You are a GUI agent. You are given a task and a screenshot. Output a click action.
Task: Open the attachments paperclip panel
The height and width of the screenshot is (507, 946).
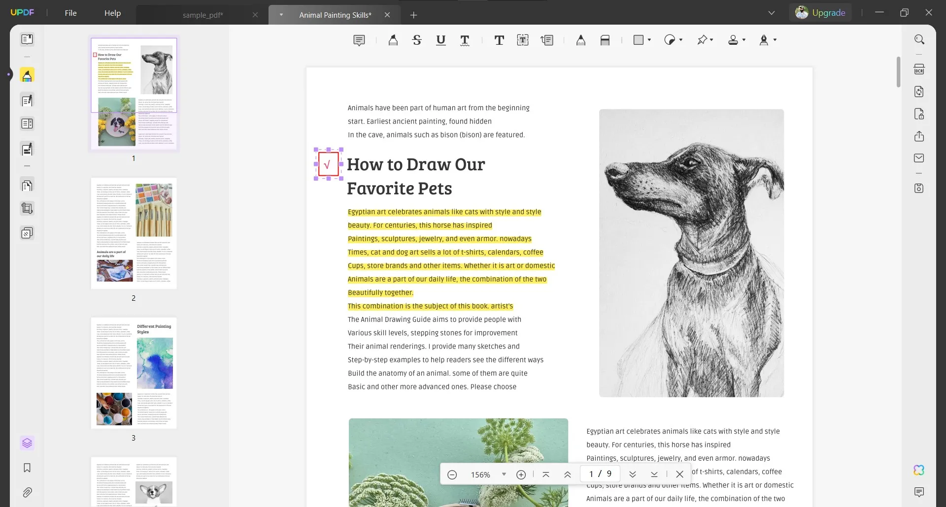[27, 492]
